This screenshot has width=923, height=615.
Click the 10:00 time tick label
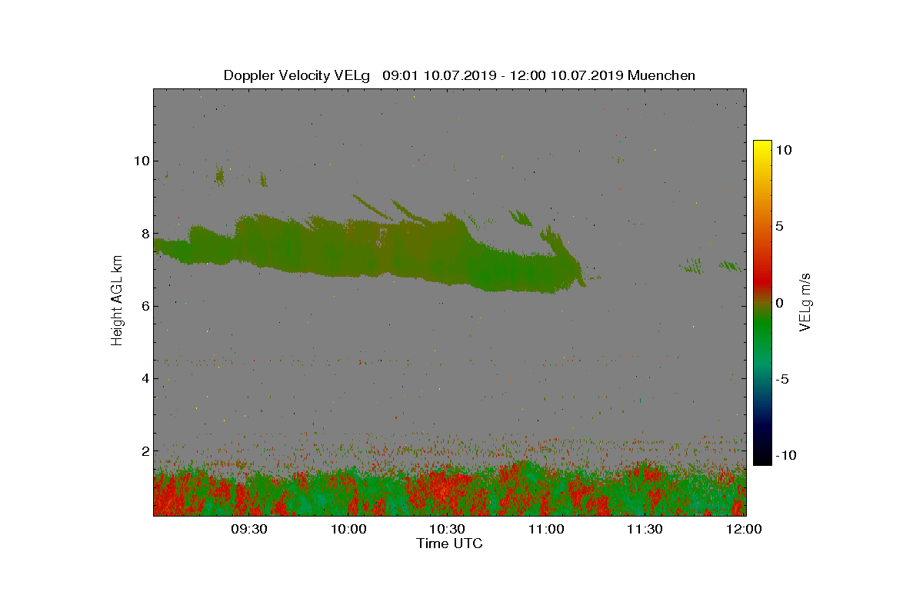tap(348, 529)
